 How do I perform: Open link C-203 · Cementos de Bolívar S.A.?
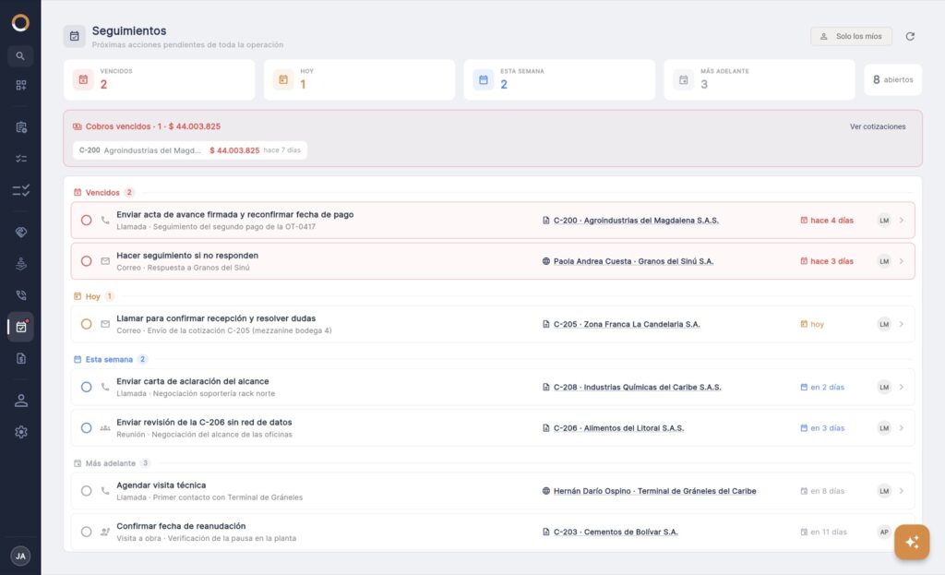[x=616, y=533]
